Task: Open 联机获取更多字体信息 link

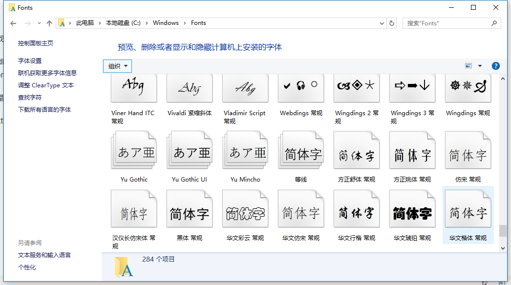Action: tap(47, 73)
